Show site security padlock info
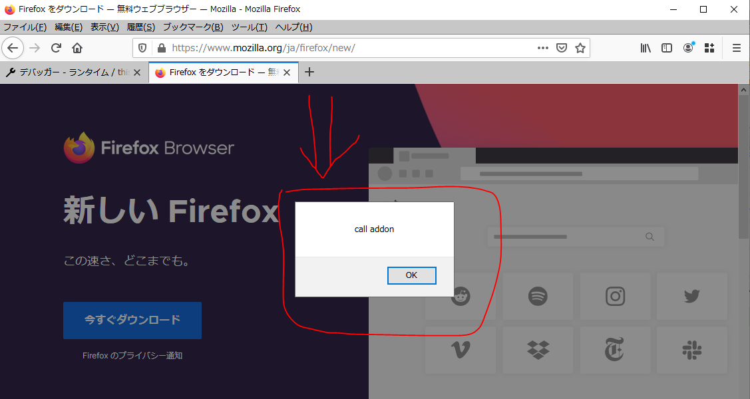The height and width of the screenshot is (399, 750). pyautogui.click(x=162, y=48)
